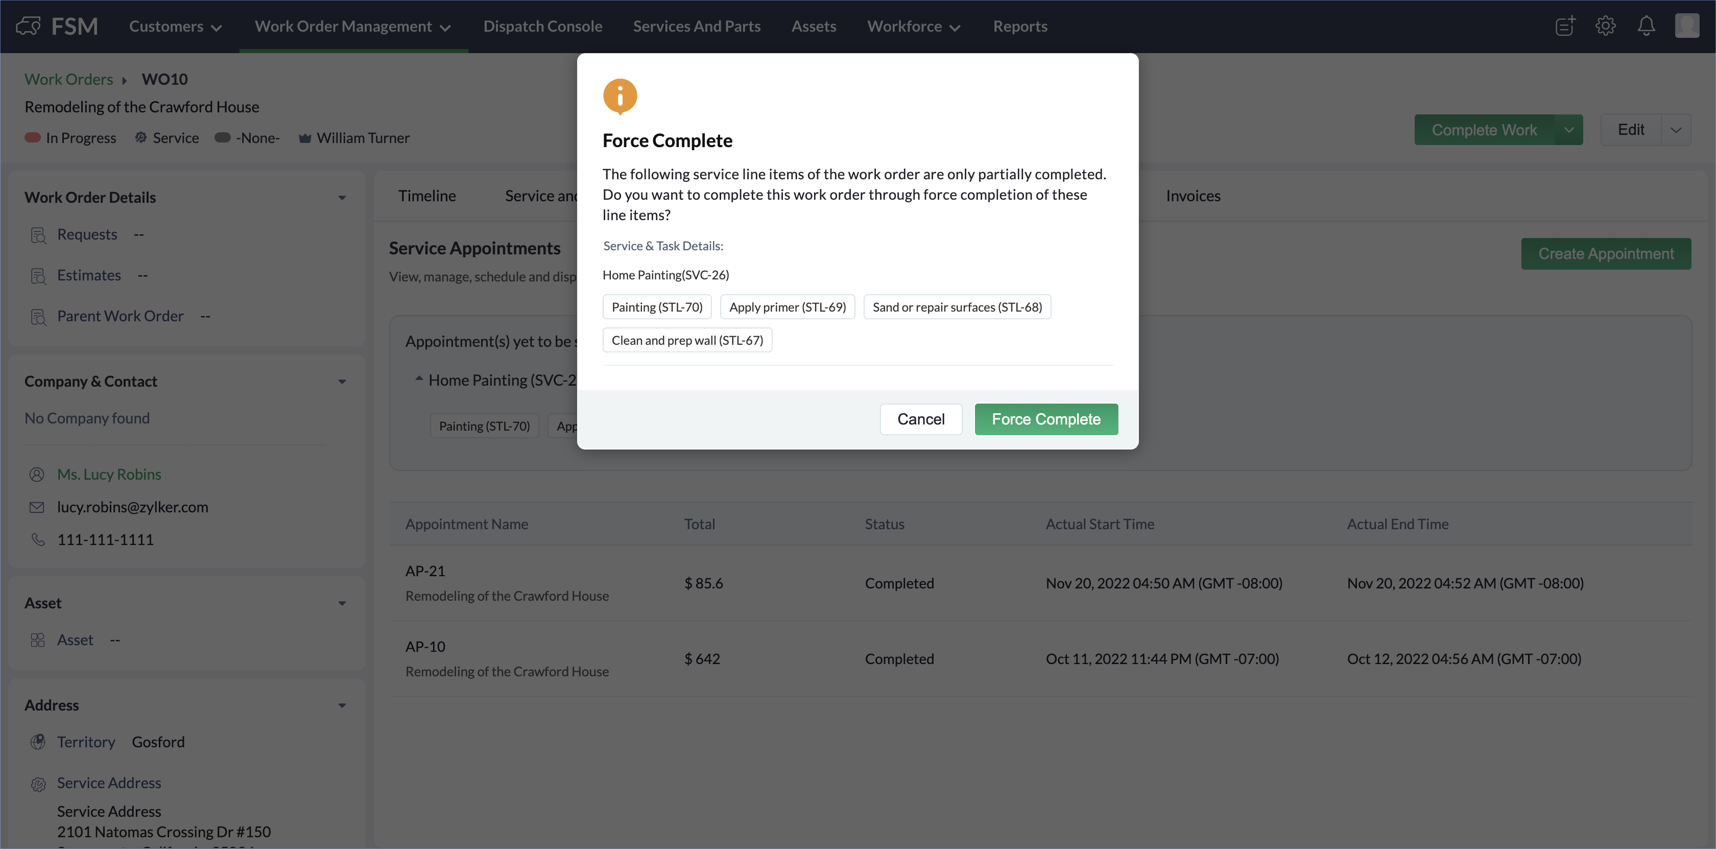Click the email envelope icon beside lucy.robins@zylker.com
Viewport: 1716px width, 849px height.
coord(37,508)
